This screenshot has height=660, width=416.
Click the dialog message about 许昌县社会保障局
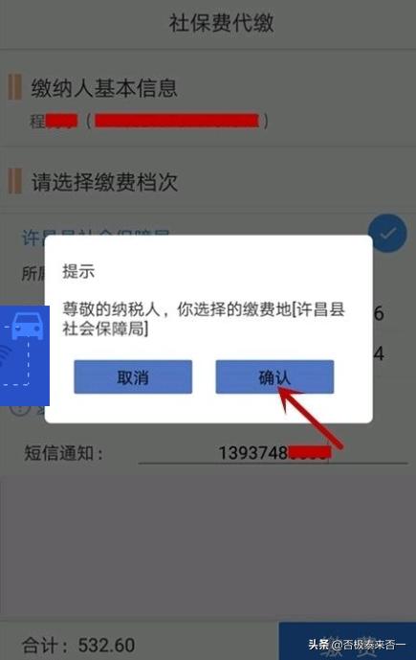tap(204, 319)
